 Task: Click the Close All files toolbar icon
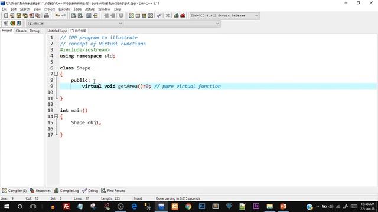click(38, 16)
